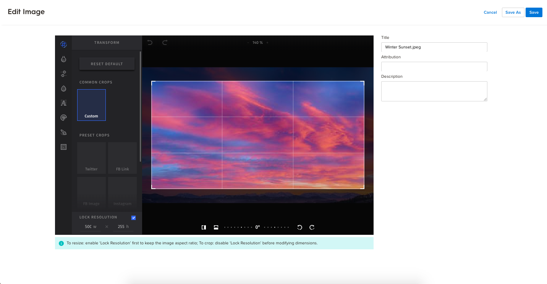The height and width of the screenshot is (284, 547).
Task: Uncheck the Lock Resolution checkbox
Action: [x=134, y=218]
